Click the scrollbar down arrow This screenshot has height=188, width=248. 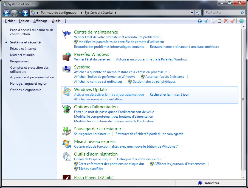[244, 177]
